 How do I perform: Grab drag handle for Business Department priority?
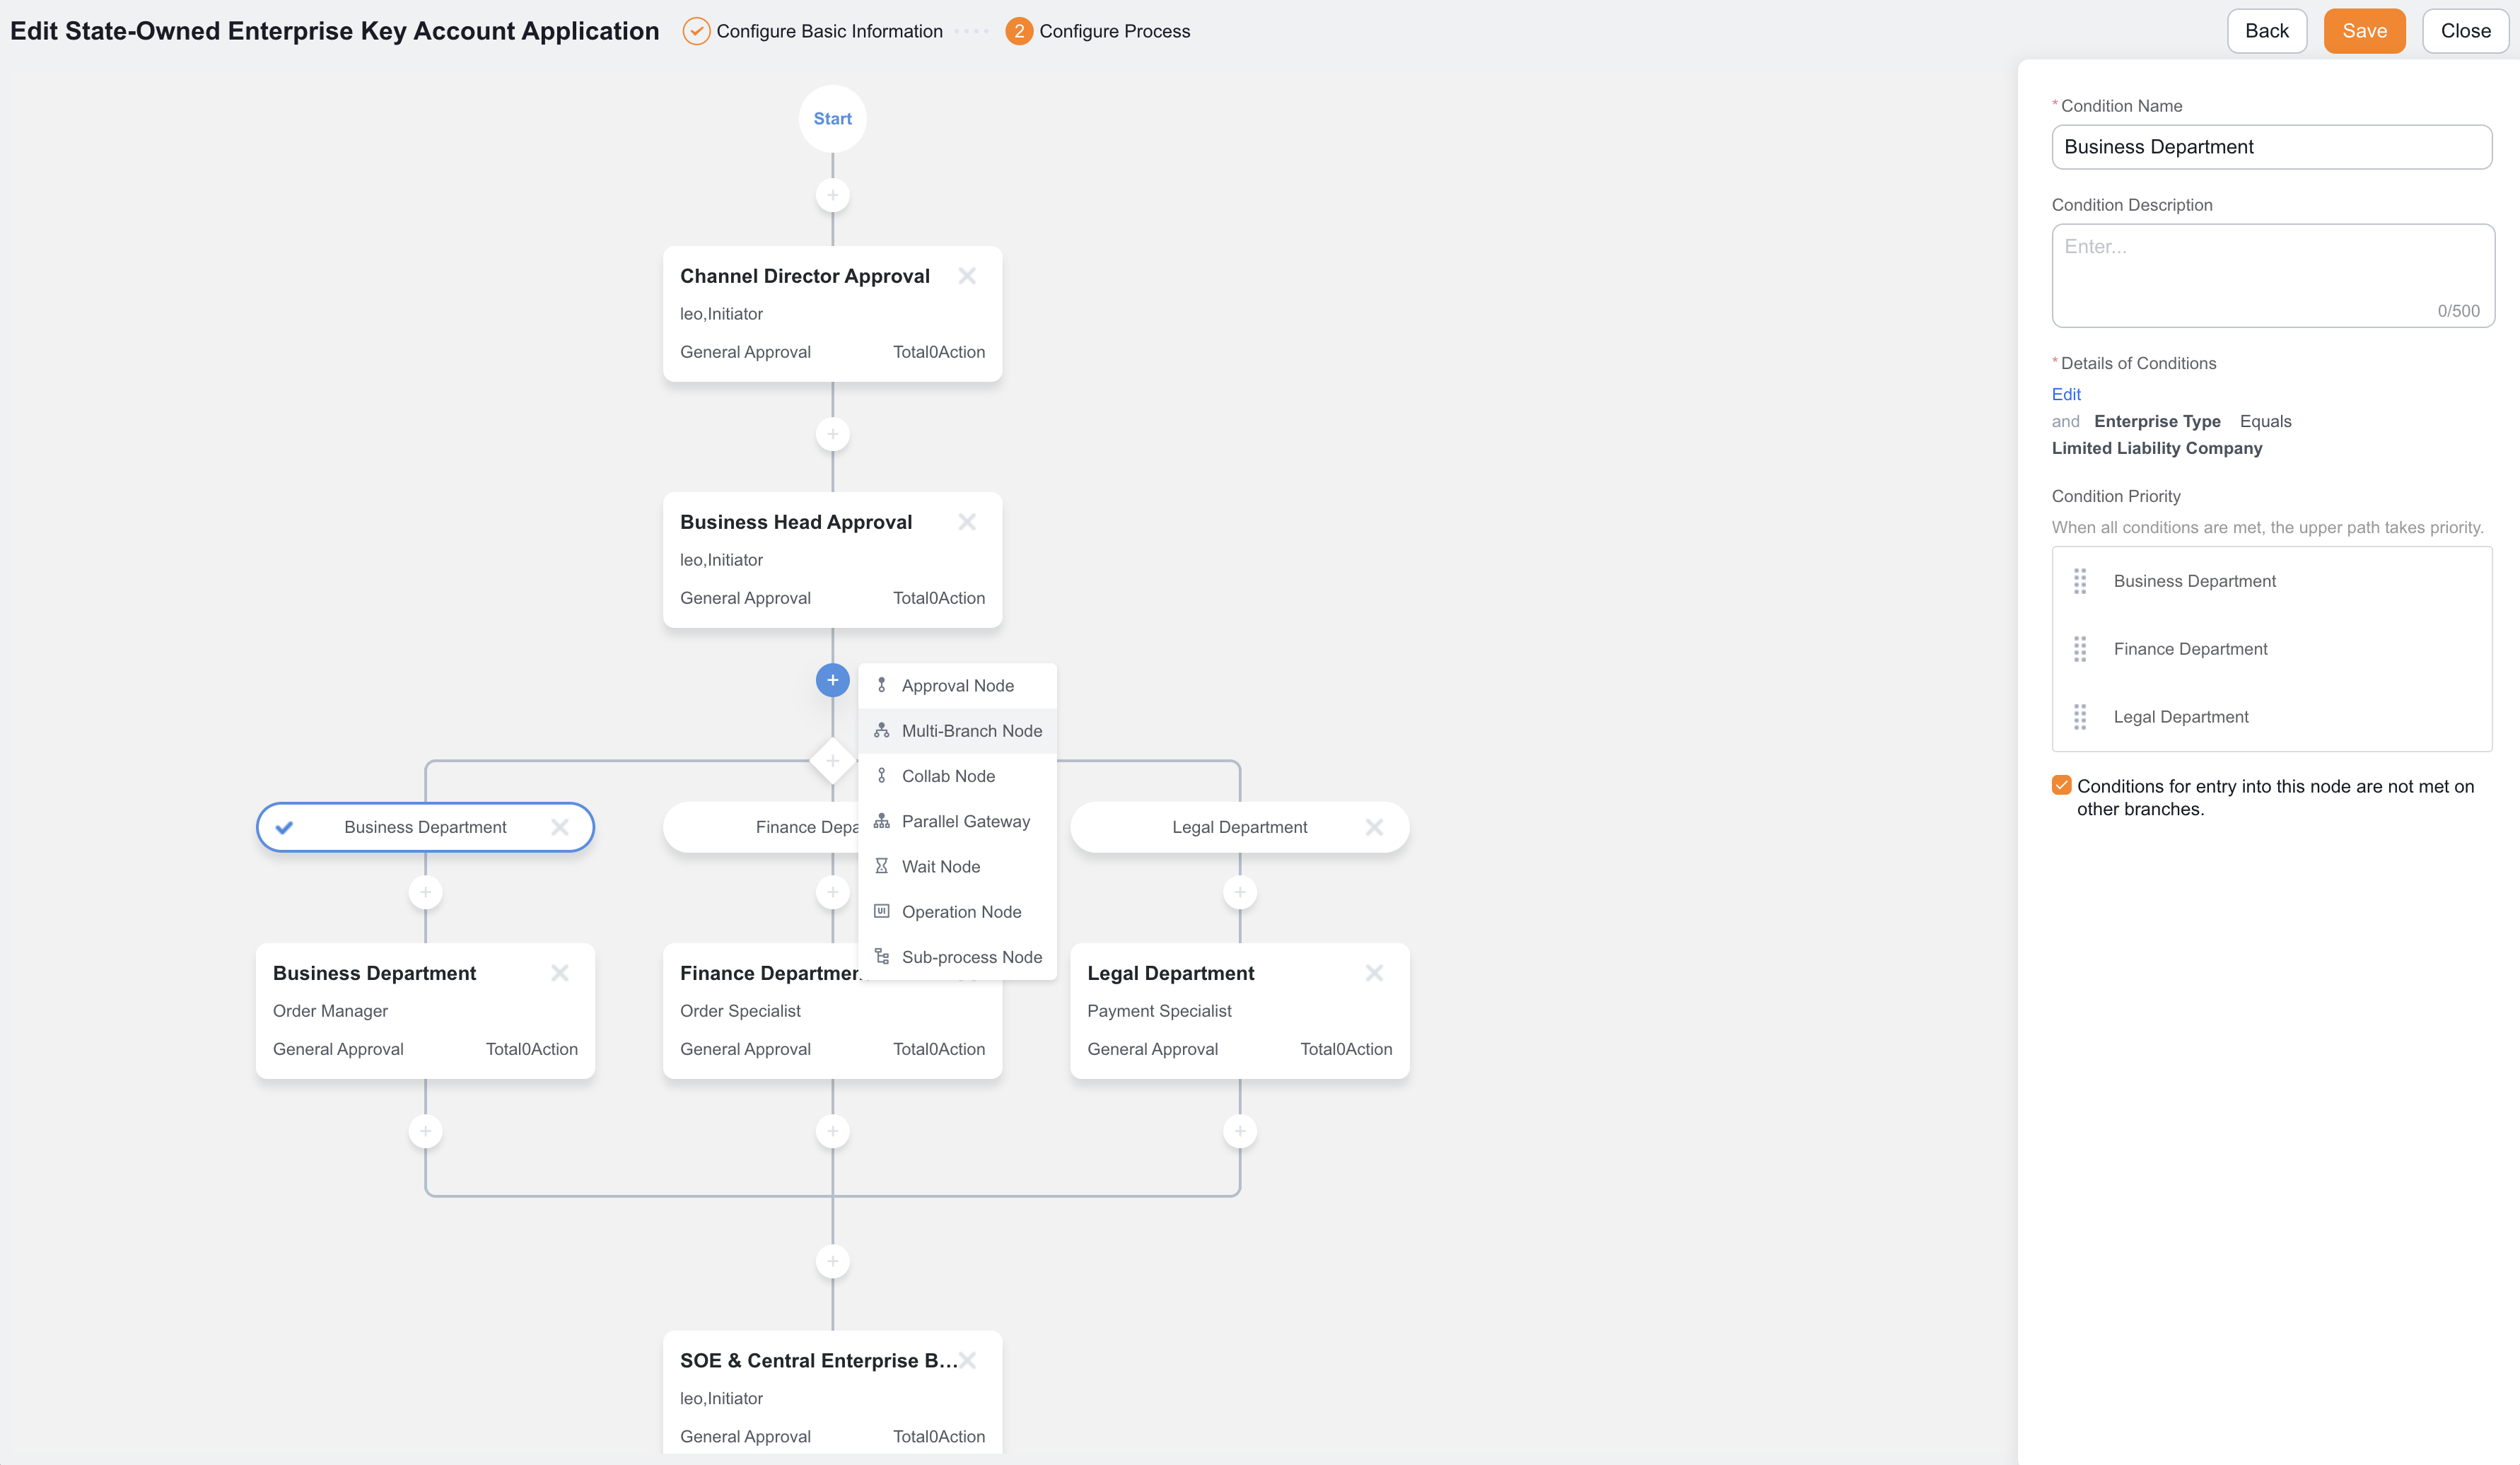tap(2079, 581)
